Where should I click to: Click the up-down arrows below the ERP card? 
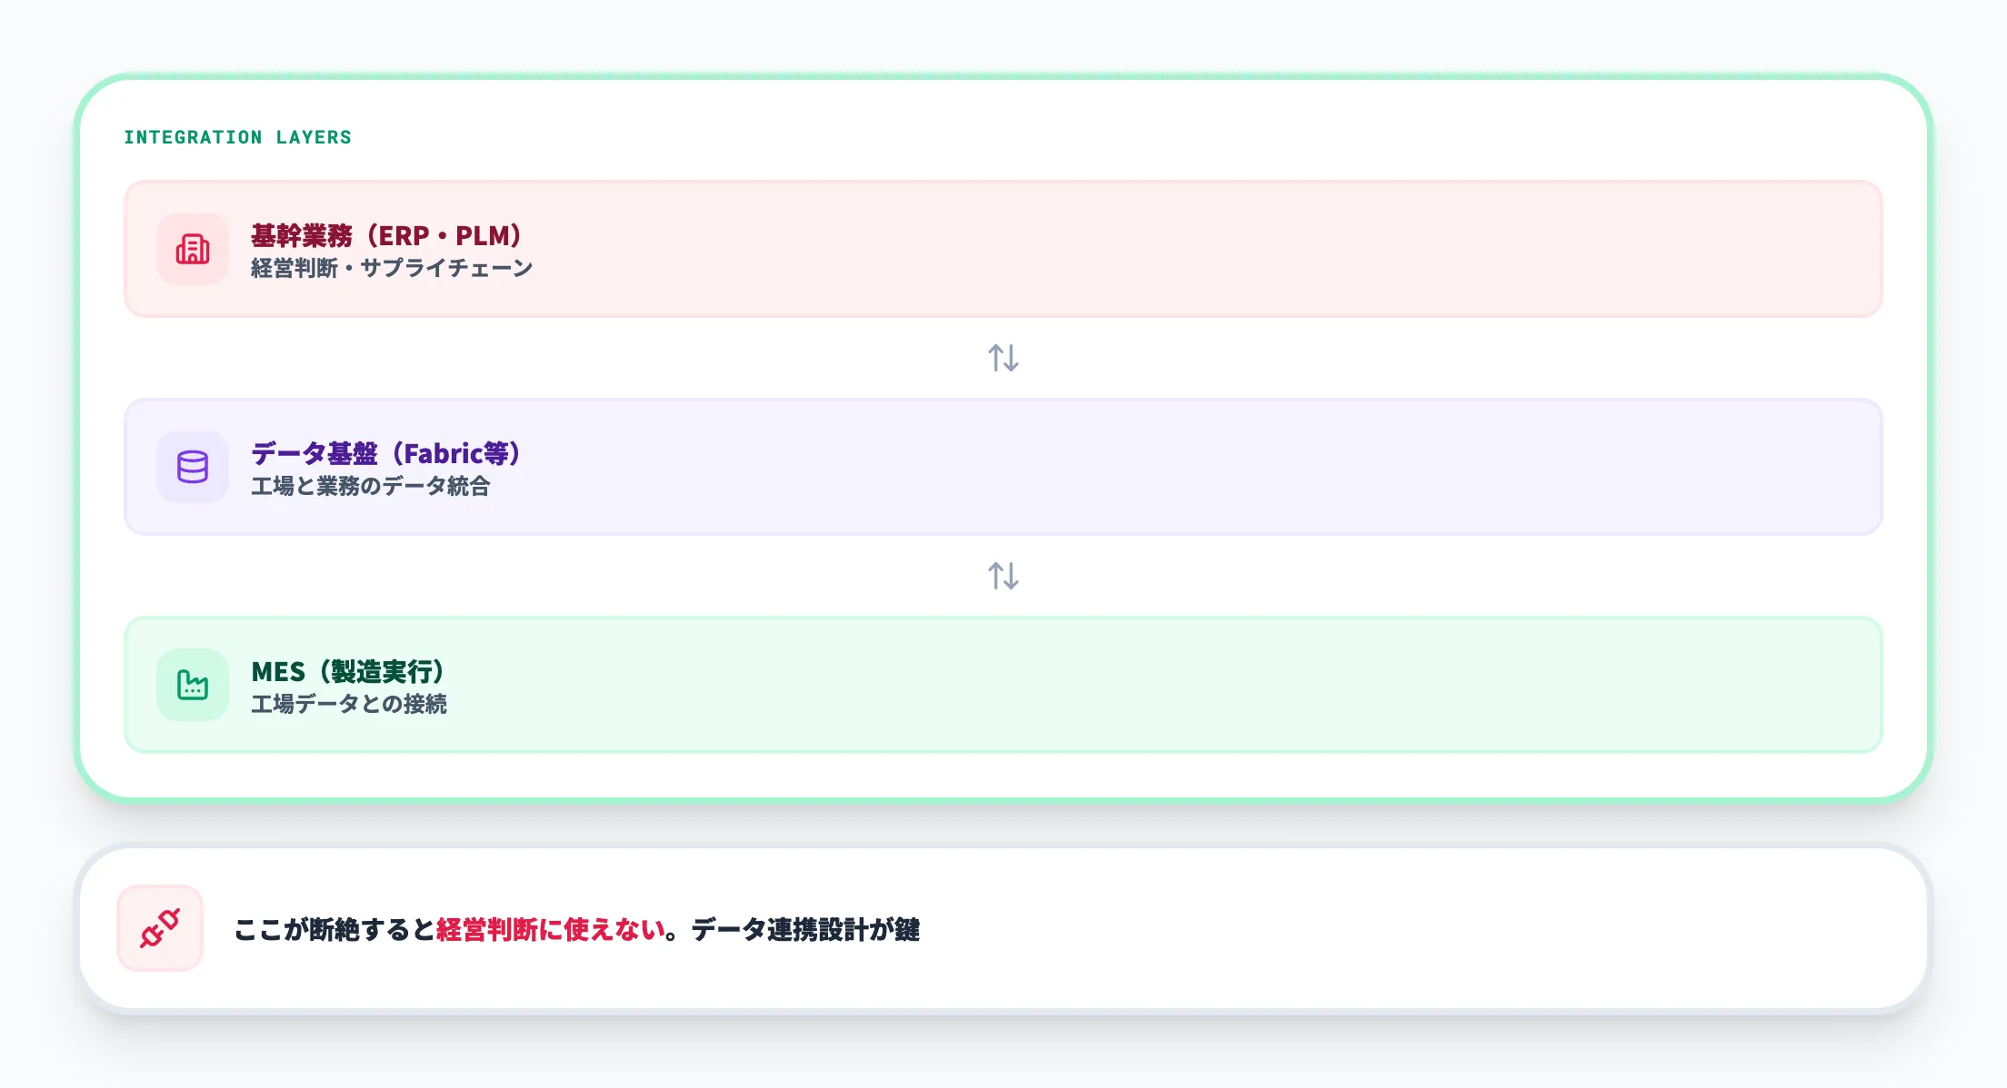(1003, 358)
